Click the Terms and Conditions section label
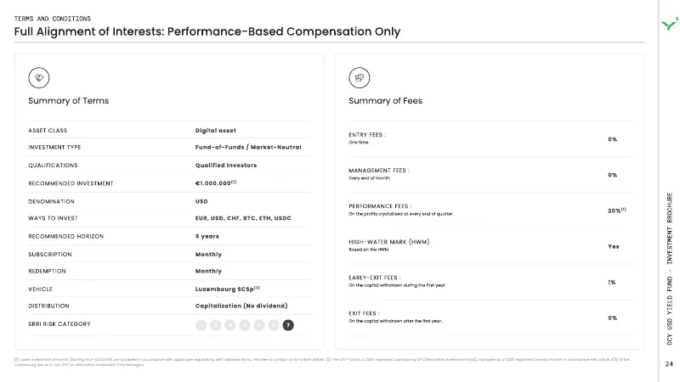This screenshot has width=680, height=382. pos(53,19)
